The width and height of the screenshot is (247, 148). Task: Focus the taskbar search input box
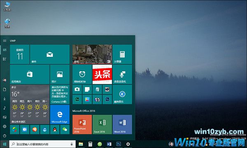coord(42,144)
